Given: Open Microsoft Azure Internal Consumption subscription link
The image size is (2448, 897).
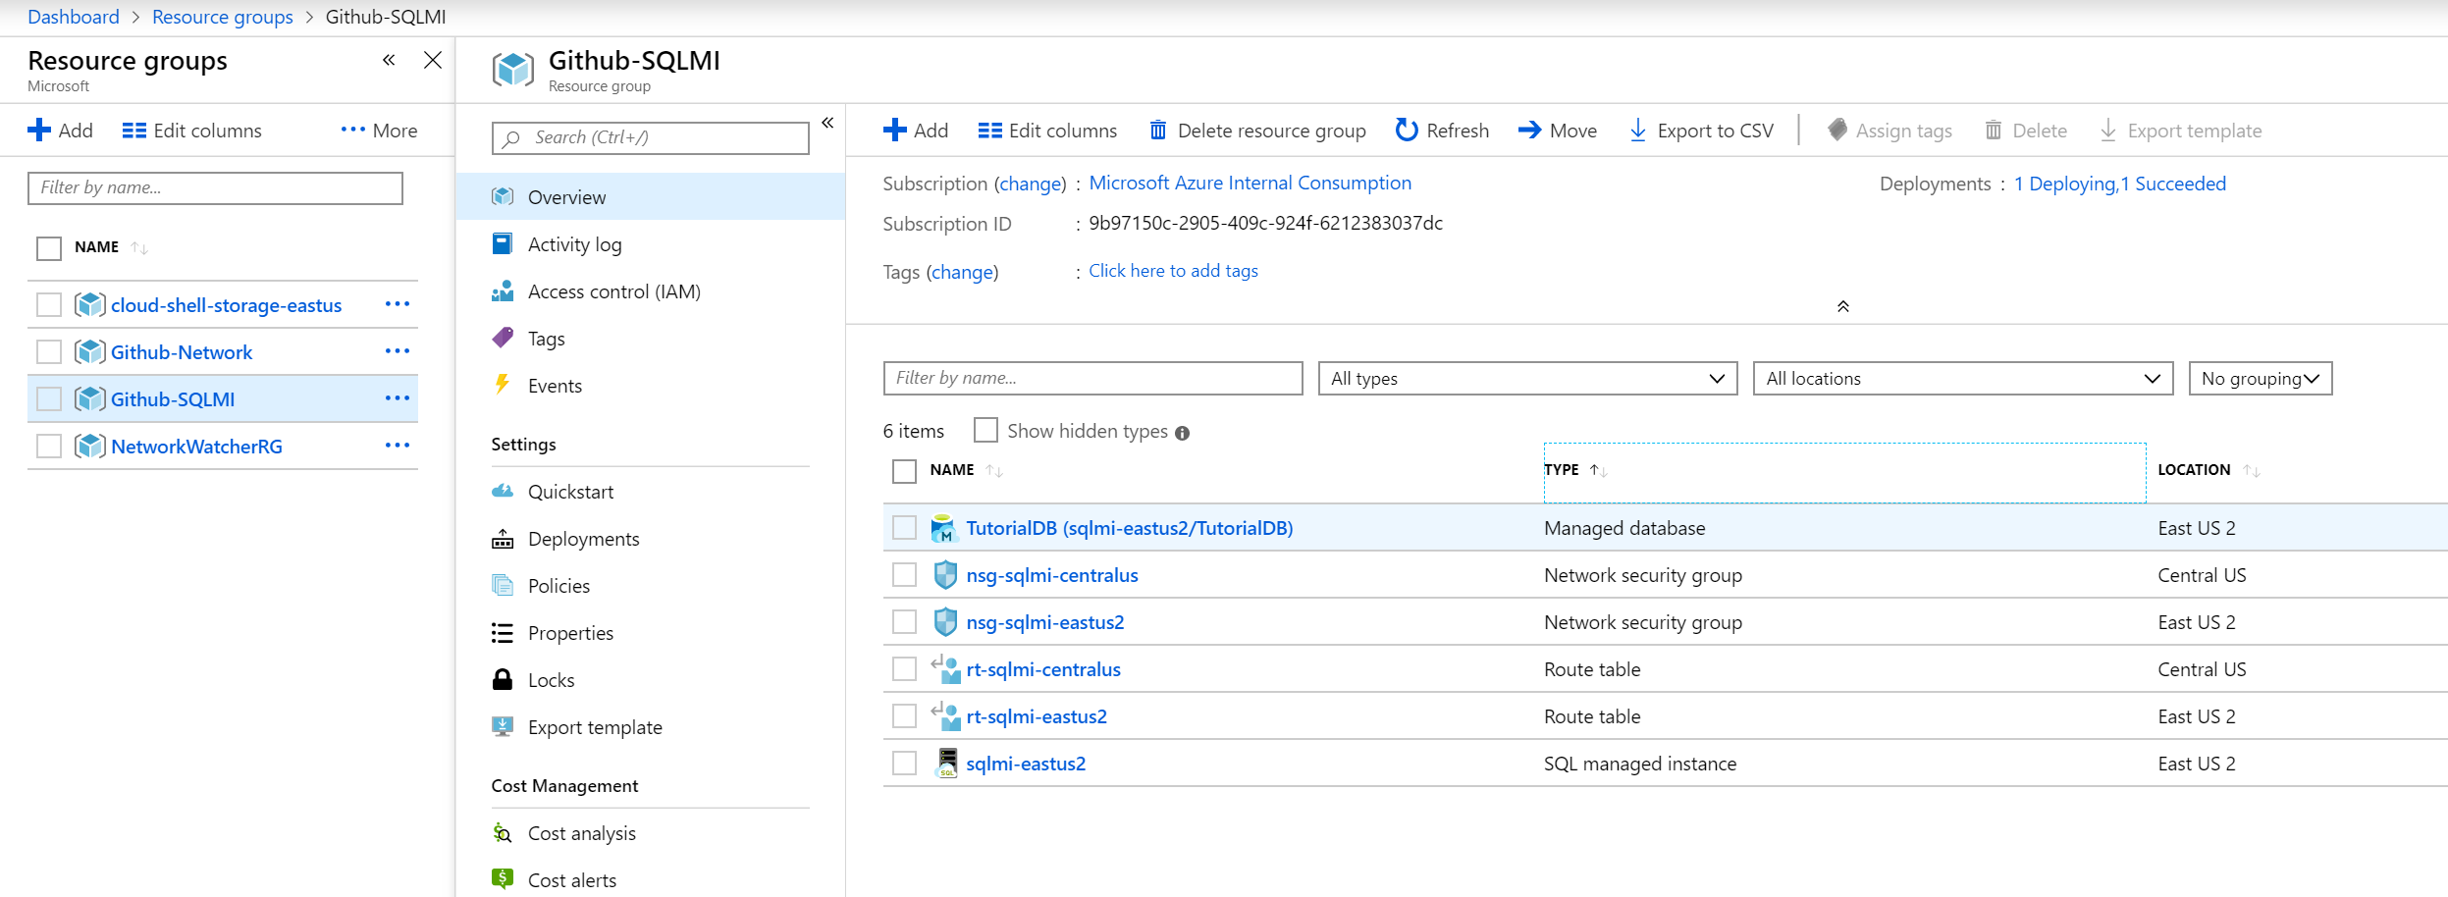Looking at the screenshot, I should click(x=1250, y=183).
